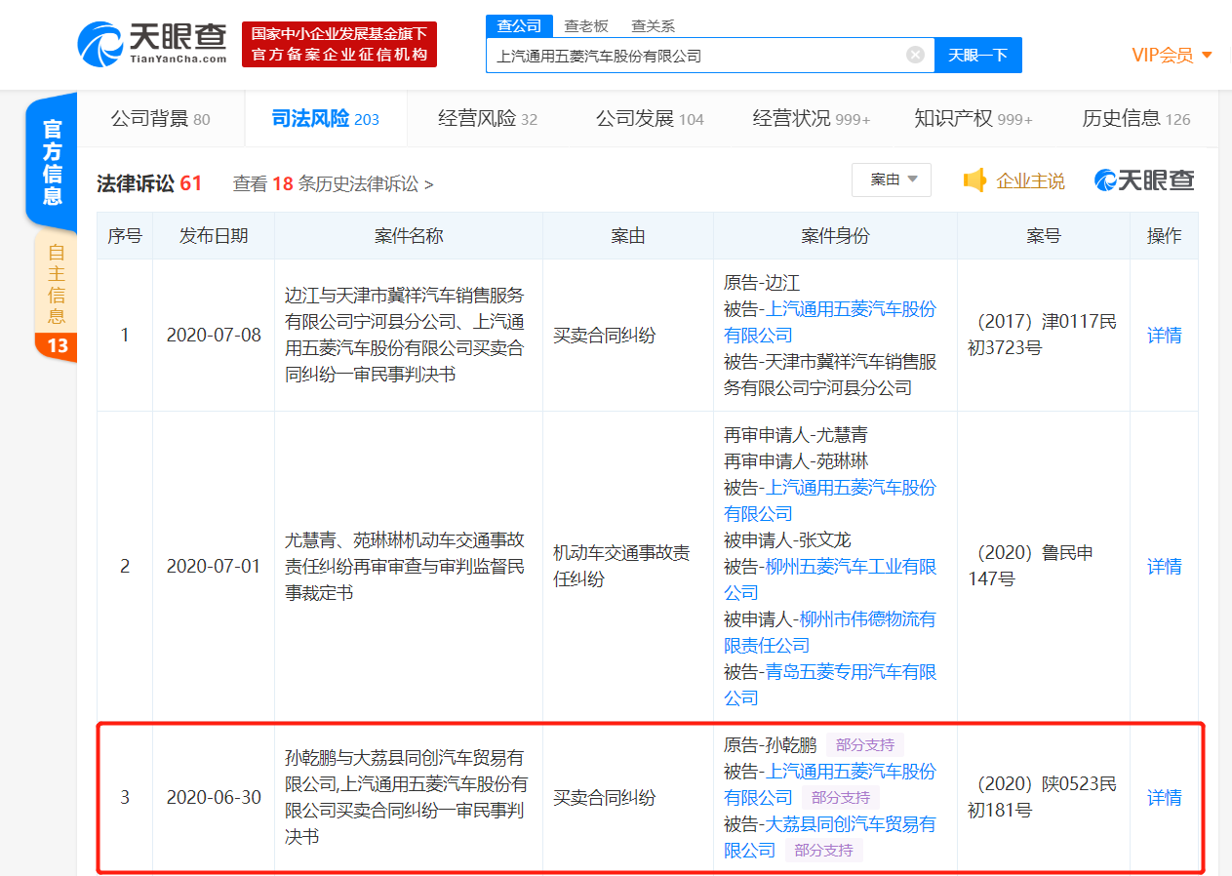Open the 案由 filter dropdown
This screenshot has width=1232, height=876.
(892, 179)
